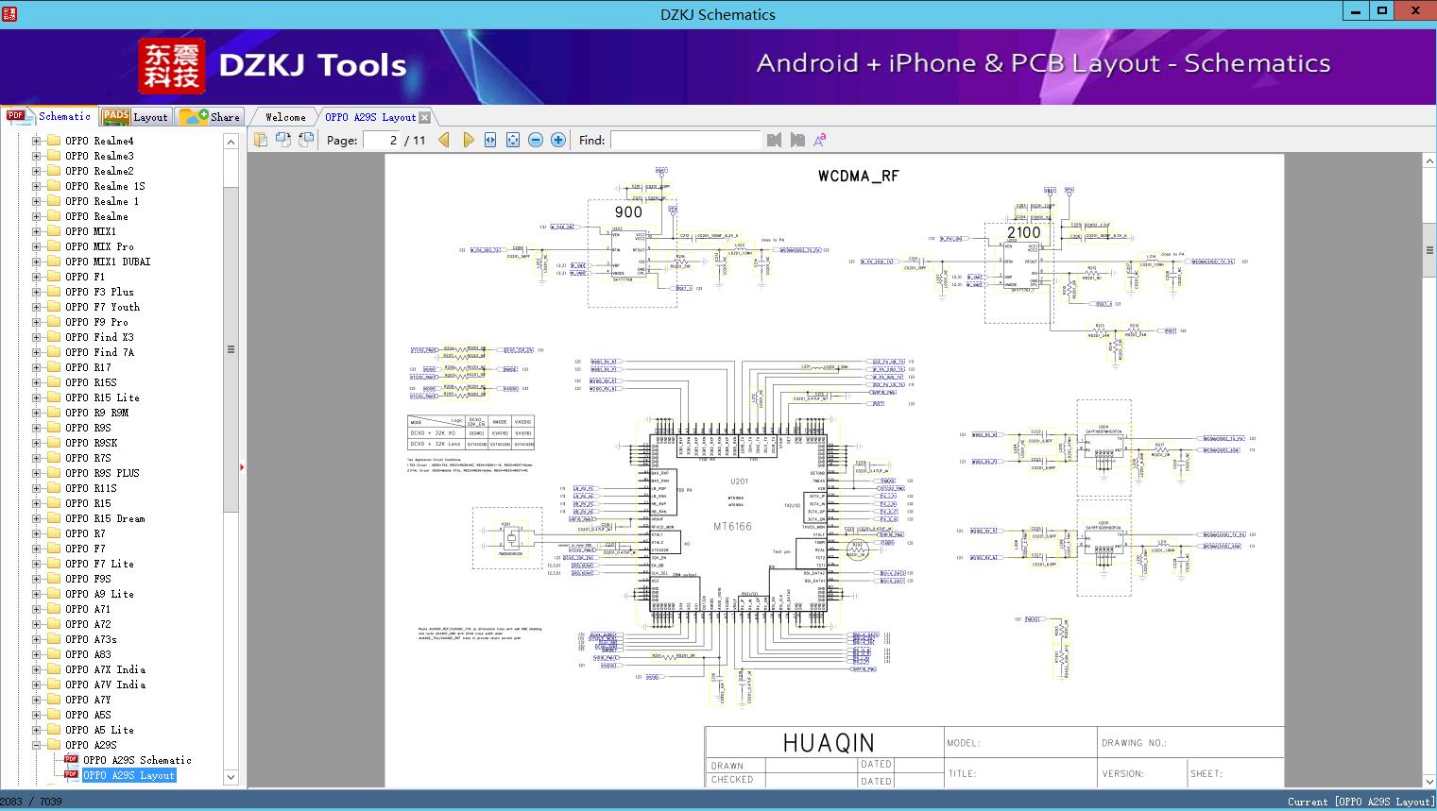1437x811 pixels.
Task: Click the page number input field
Action: [x=381, y=140]
